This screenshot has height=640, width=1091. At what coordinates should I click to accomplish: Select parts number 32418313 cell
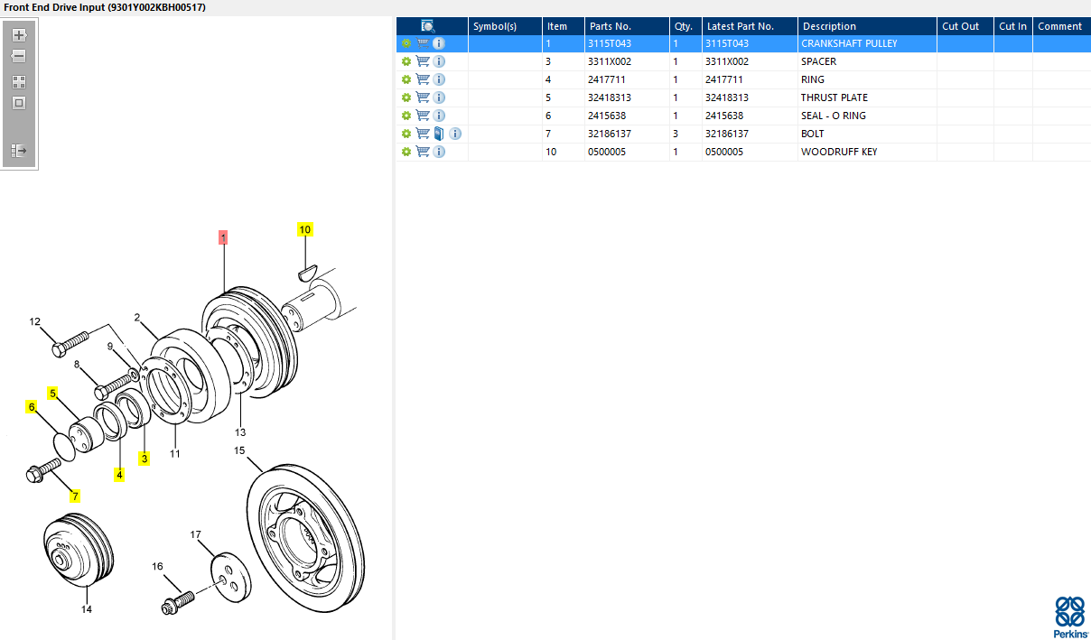click(x=627, y=97)
